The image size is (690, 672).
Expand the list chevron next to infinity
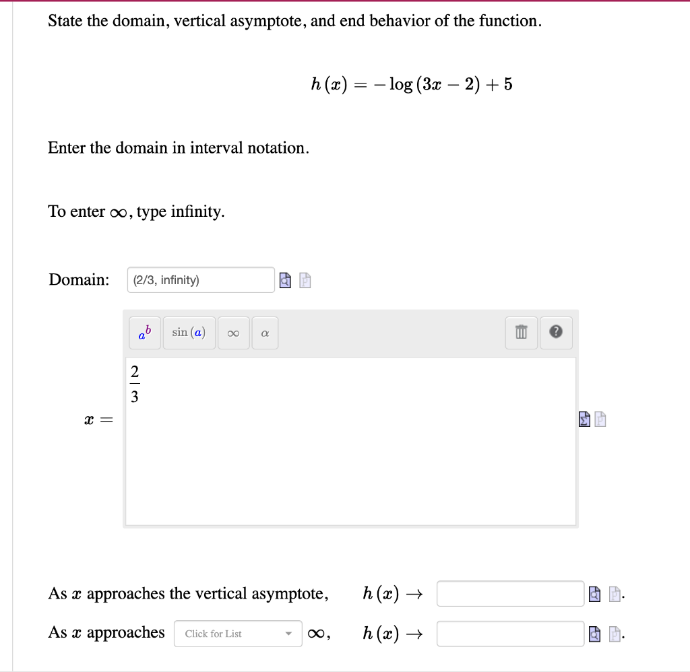point(288,633)
